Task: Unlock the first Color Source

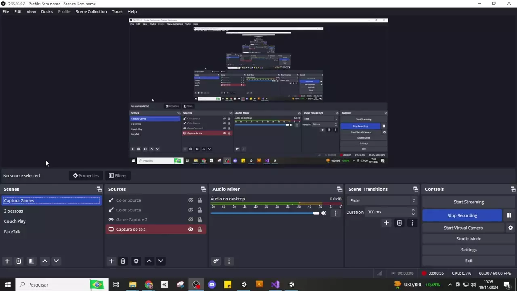Action: [200, 200]
